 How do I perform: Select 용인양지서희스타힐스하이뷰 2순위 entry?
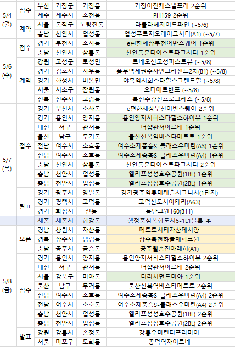[x=171, y=258]
